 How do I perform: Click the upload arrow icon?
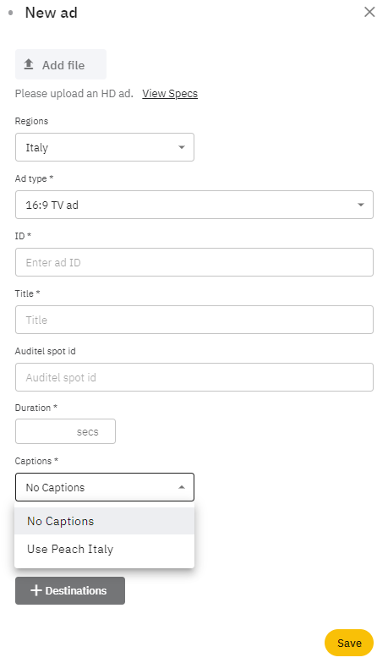pyautogui.click(x=29, y=64)
